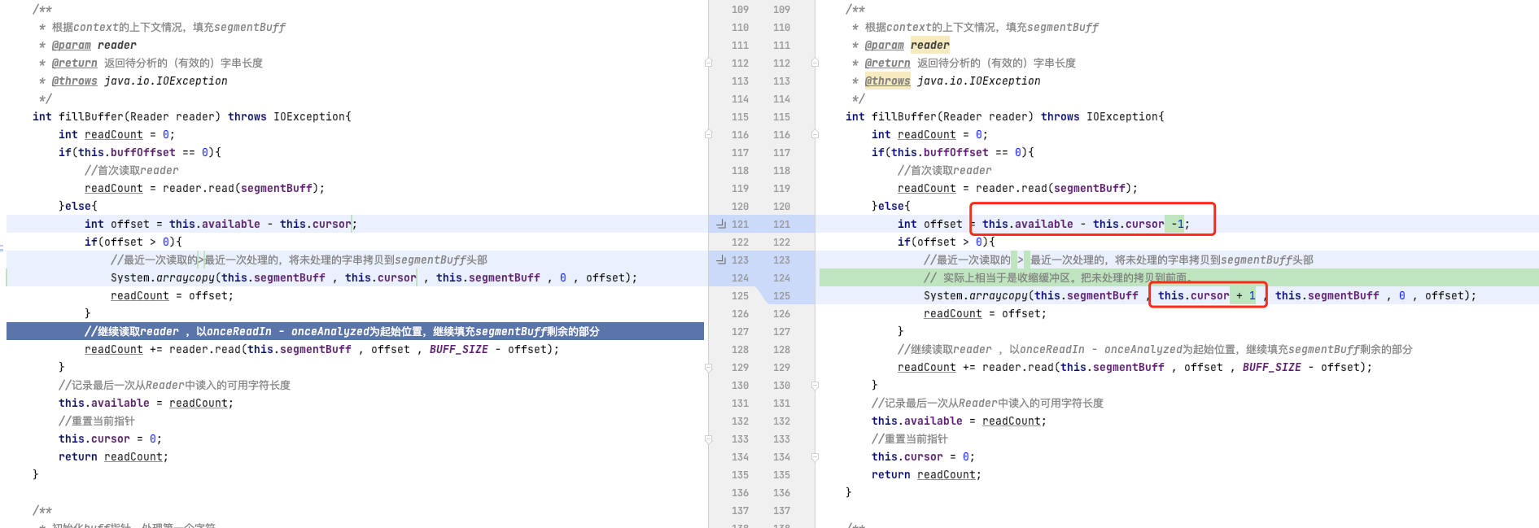1539x528 pixels.
Task: Click 'if(this.buffOffset == 0){' in left pane
Action: click(x=140, y=152)
